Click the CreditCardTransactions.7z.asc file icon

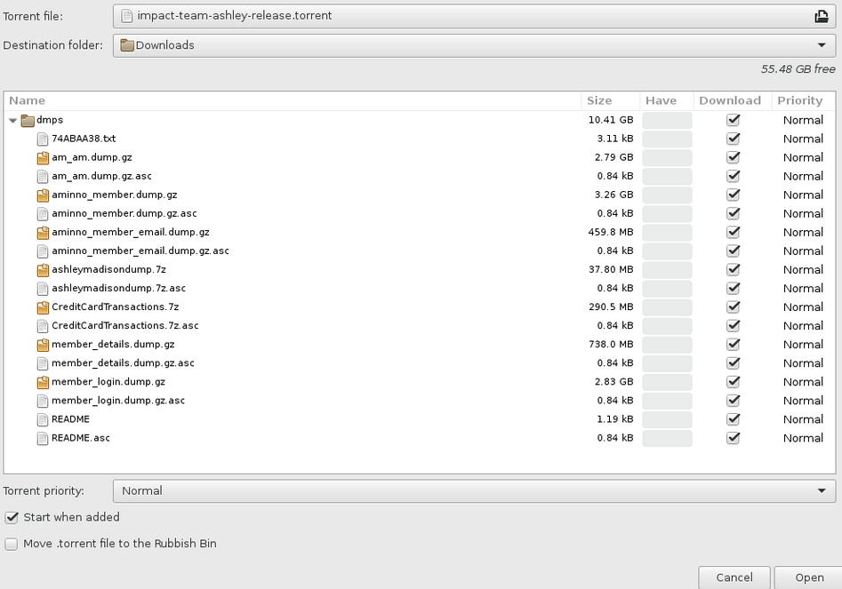(x=43, y=326)
